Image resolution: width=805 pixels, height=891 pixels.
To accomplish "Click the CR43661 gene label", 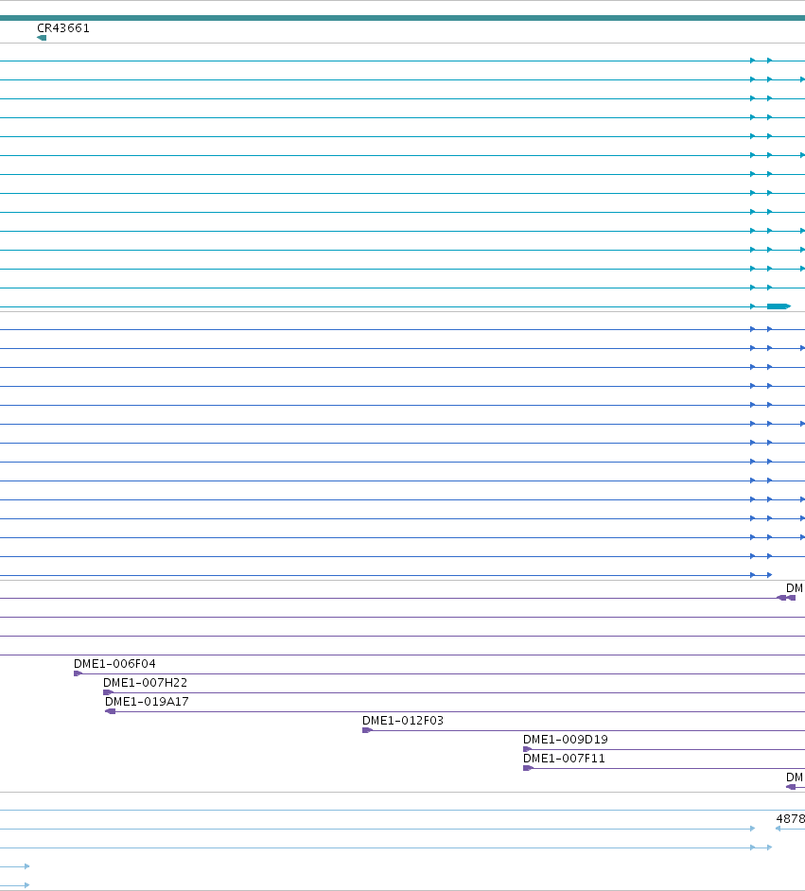I will point(63,27).
